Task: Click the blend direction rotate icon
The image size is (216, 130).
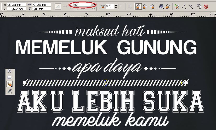Action: 103,7
